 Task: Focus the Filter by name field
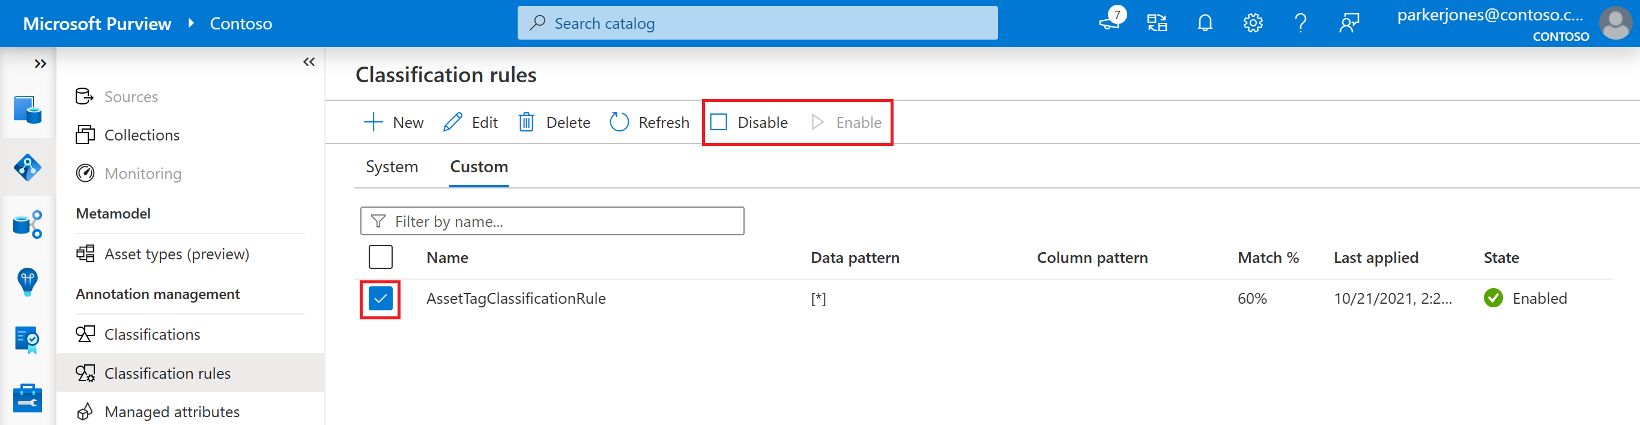[x=552, y=221]
